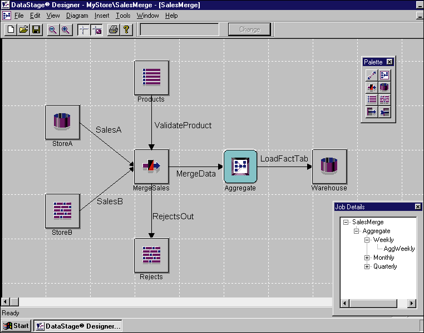Click the Windows Start button
Screen dimensions: 424x333
[16, 326]
